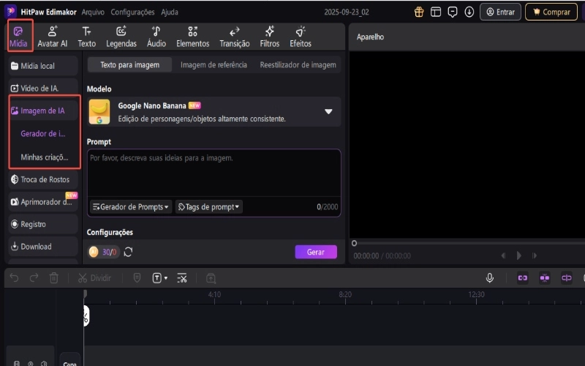
Task: Redo the timeline action
Action: point(34,278)
